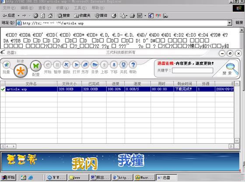Viewport: 245px width, 183px height.
Task: Switch to the 迅雷 taskbar button
Action: [167, 178]
